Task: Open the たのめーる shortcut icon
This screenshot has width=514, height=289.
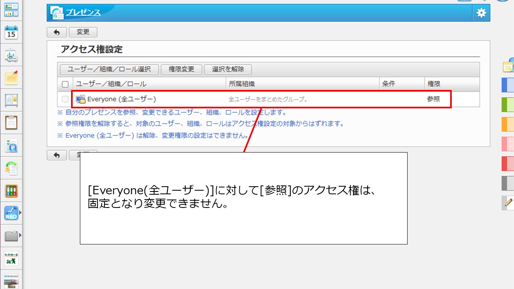Action: coord(11,258)
